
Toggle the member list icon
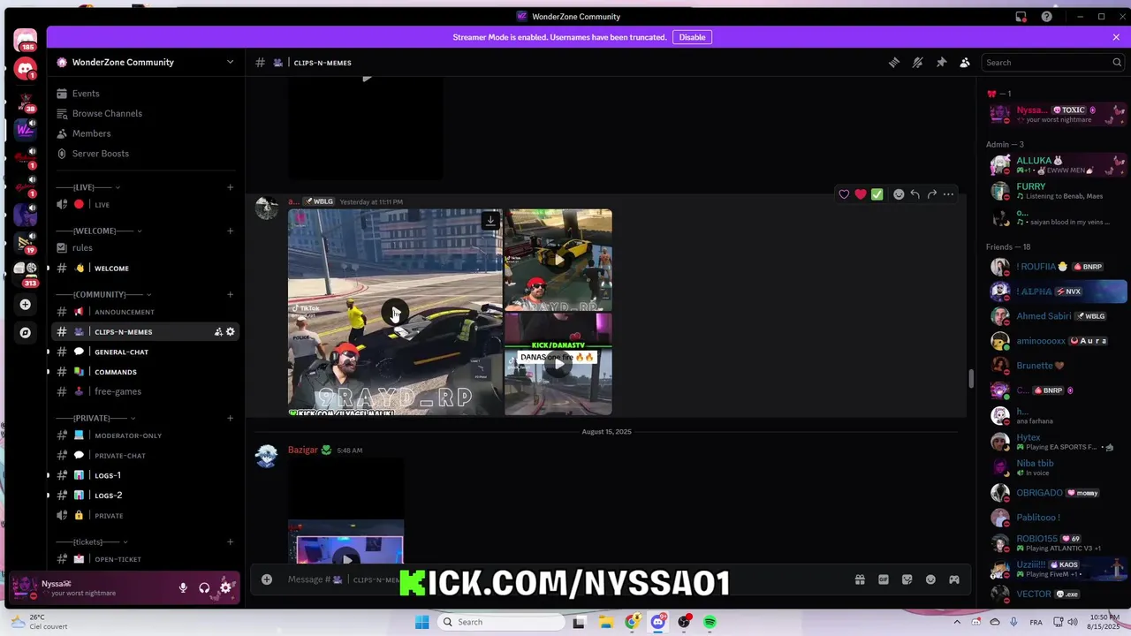(965, 63)
